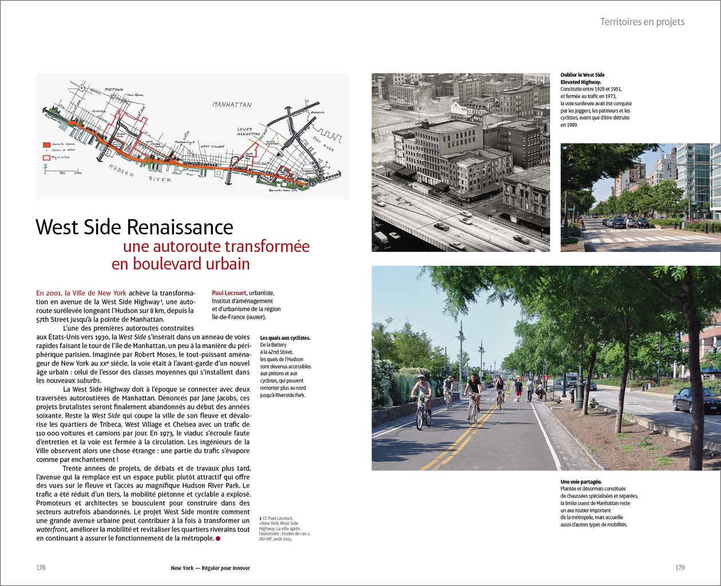Open the black-and-white elevated highway photo
Screen dimensions: 721x586
pyautogui.click(x=461, y=162)
